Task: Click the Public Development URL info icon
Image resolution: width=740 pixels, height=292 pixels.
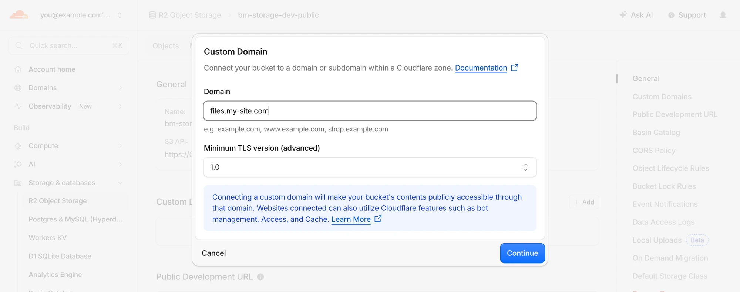Action: 260,277
